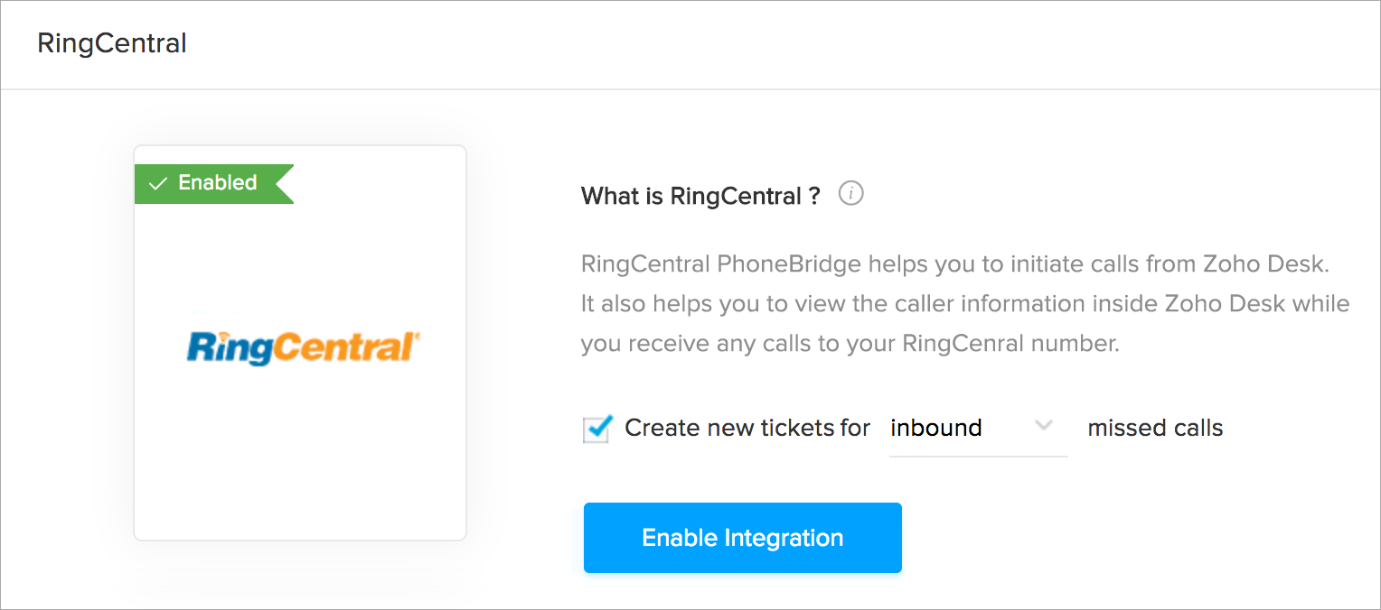Select the "inbound" value text in dropdown

coord(936,428)
